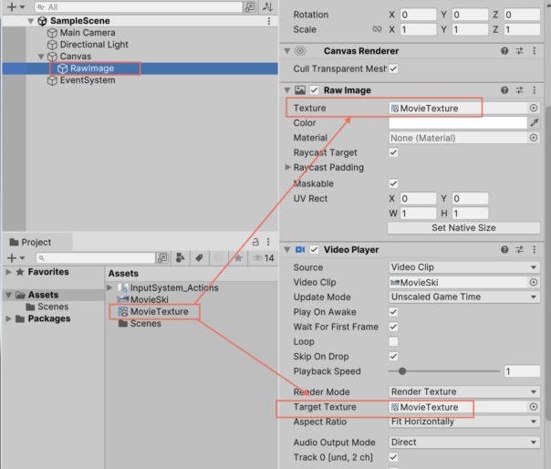Toggle Wait For First Frame checkbox
Image resolution: width=551 pixels, height=469 pixels.
393,327
